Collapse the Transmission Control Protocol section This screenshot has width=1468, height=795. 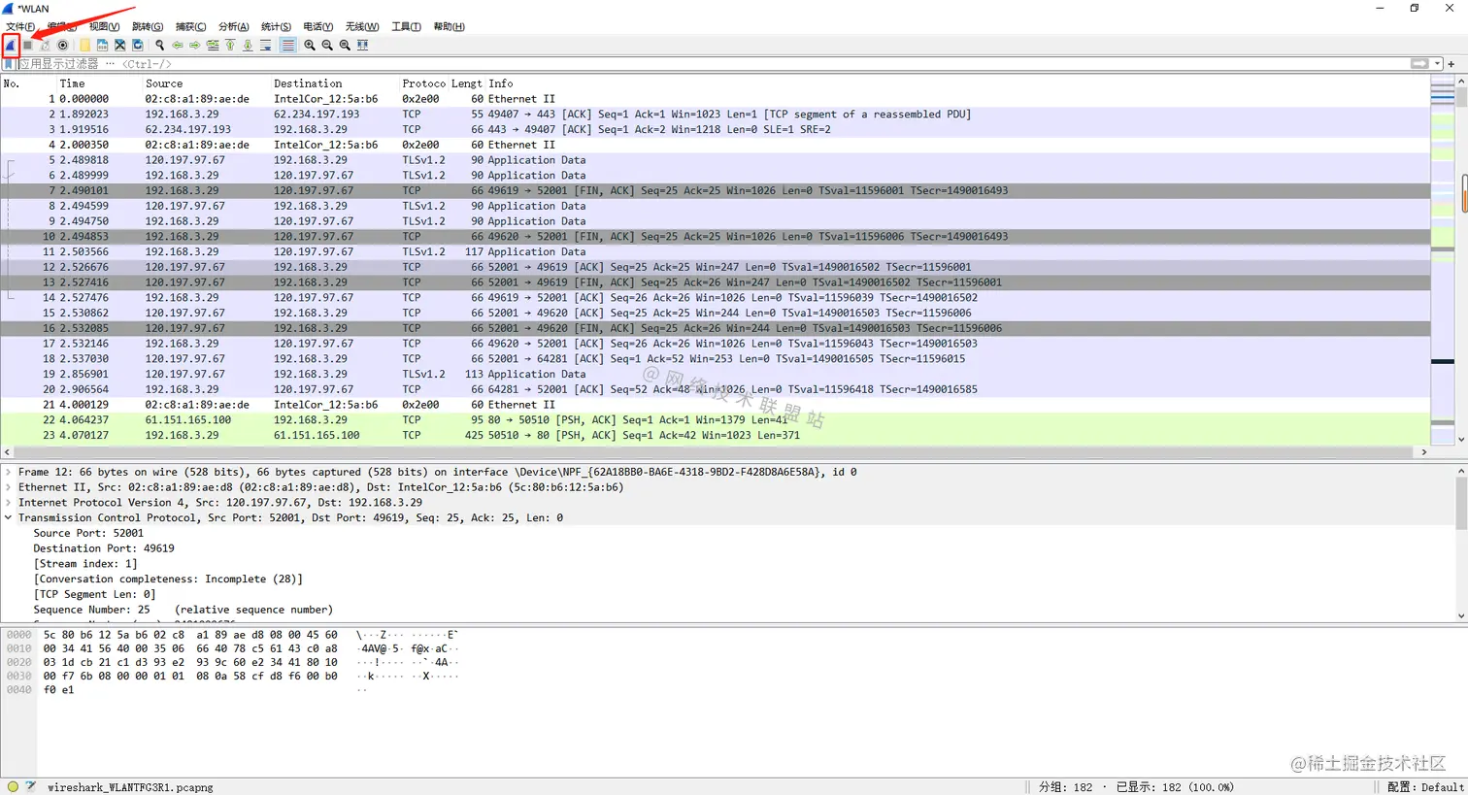point(9,517)
